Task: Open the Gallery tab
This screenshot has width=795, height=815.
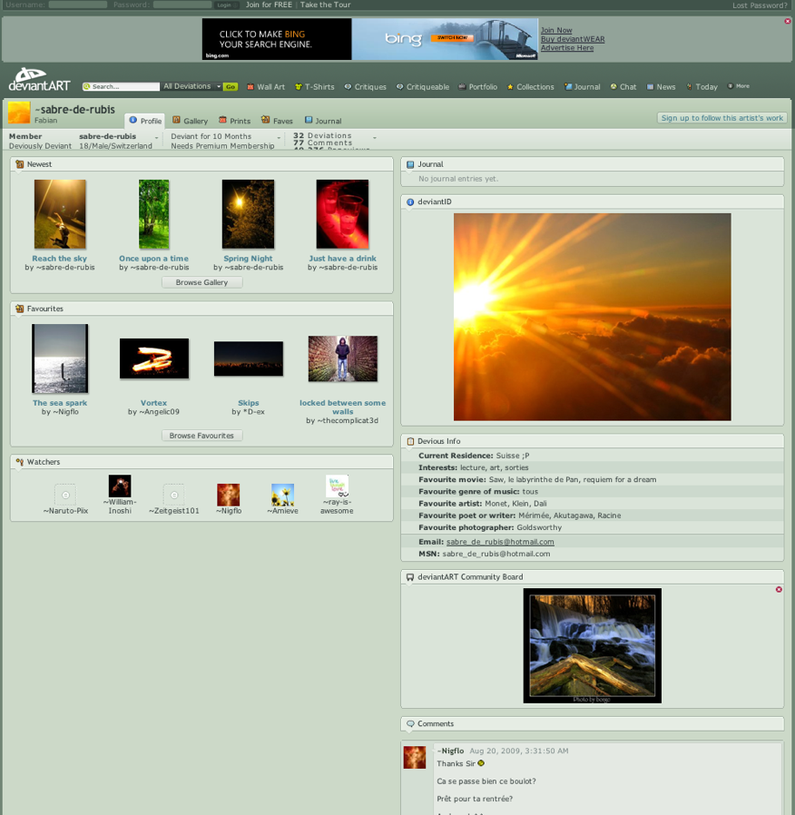Action: [190, 121]
